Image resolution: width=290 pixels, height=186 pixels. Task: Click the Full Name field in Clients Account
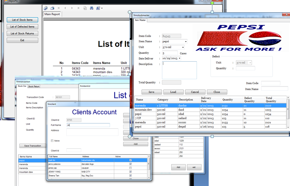(88, 125)
